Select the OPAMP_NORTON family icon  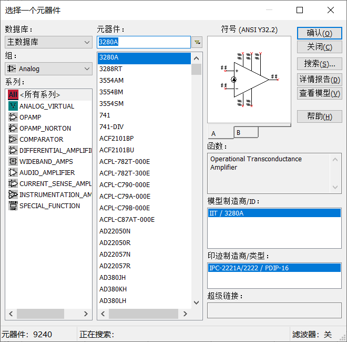[13, 128]
